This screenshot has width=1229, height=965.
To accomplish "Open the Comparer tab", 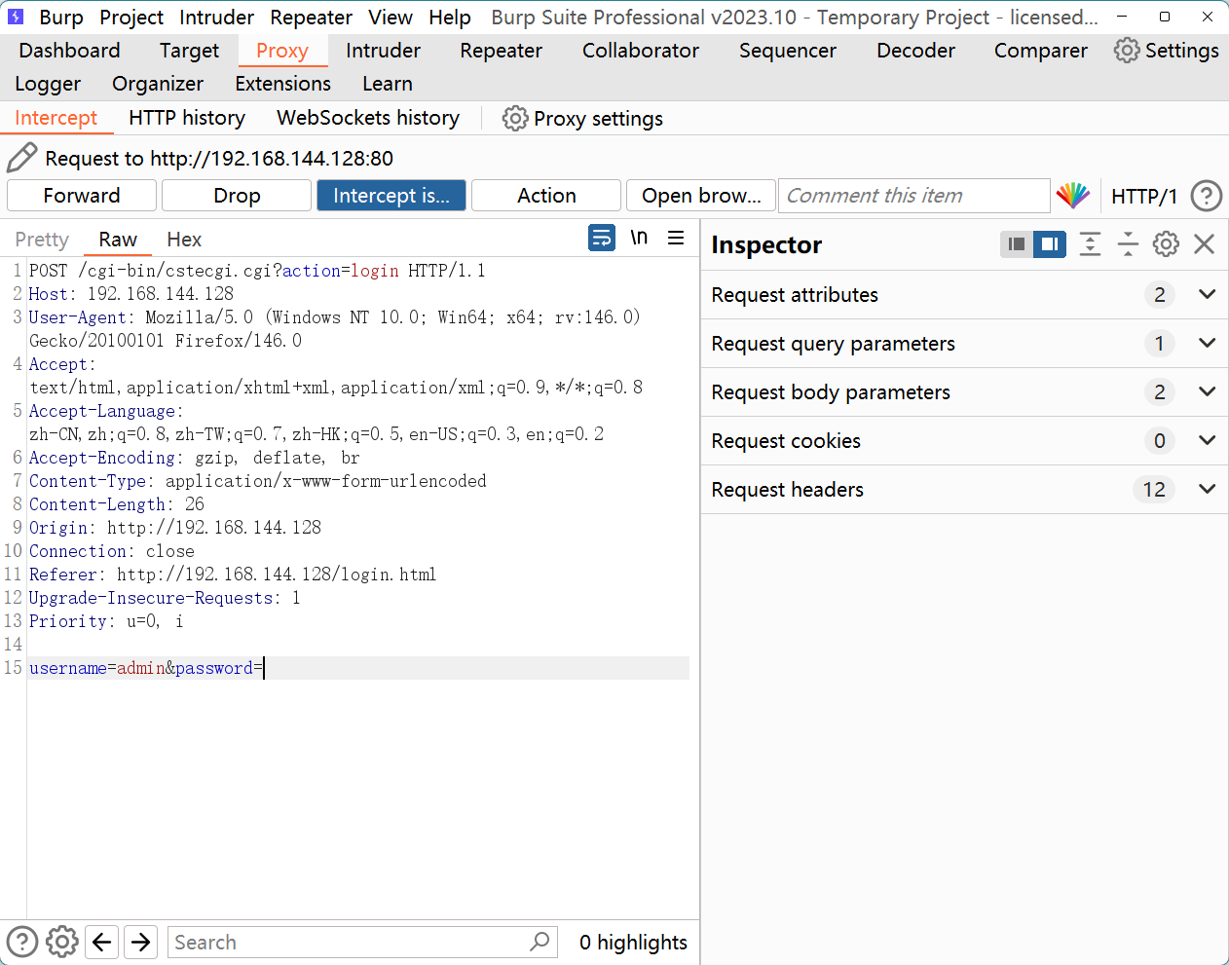I will point(1041,51).
